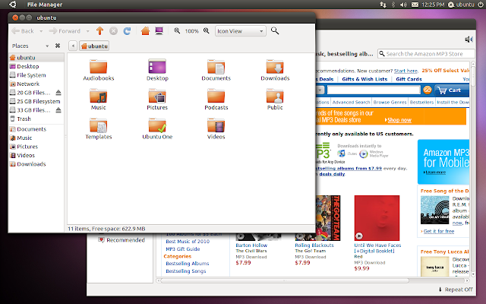486x304 pixels.
Task: Open the Desktop folder in icon view
Action: click(x=157, y=66)
